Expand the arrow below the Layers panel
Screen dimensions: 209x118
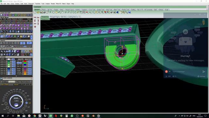pos(16,76)
